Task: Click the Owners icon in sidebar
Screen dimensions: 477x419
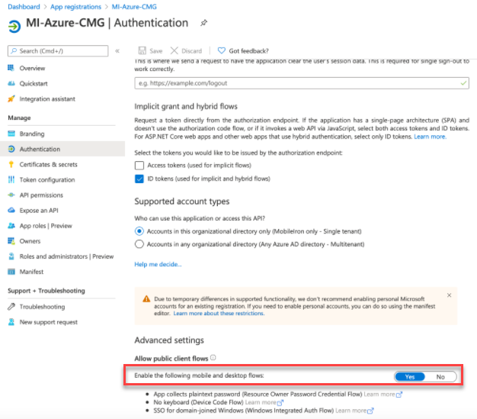Action: [11, 240]
